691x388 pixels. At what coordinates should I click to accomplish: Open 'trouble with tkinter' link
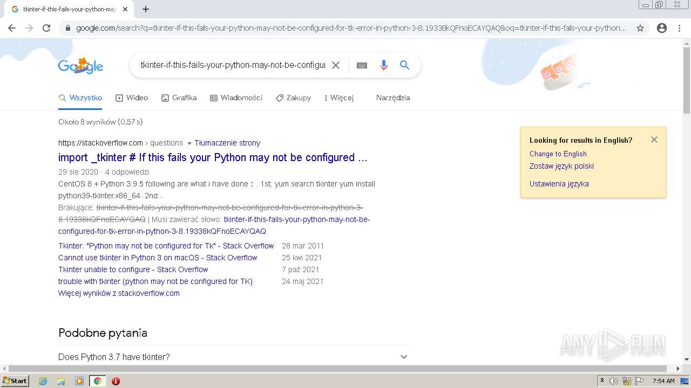coord(155,281)
